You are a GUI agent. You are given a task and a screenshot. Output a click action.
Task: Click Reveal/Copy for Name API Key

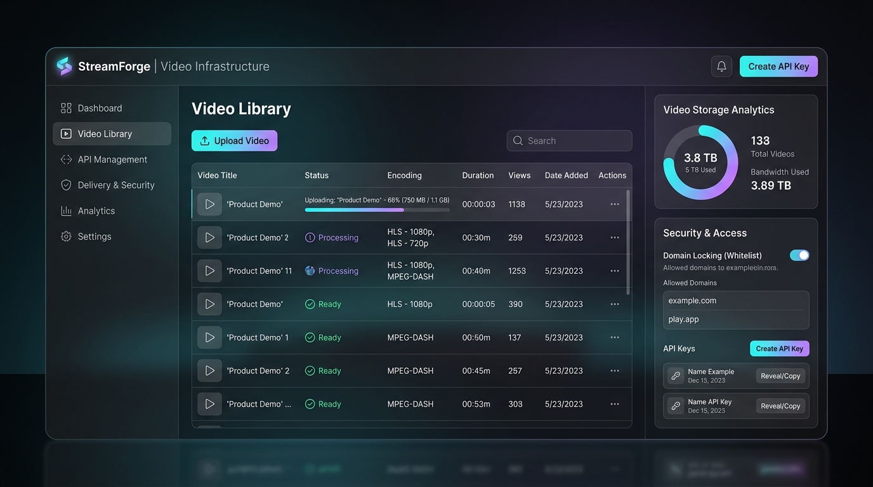point(780,406)
